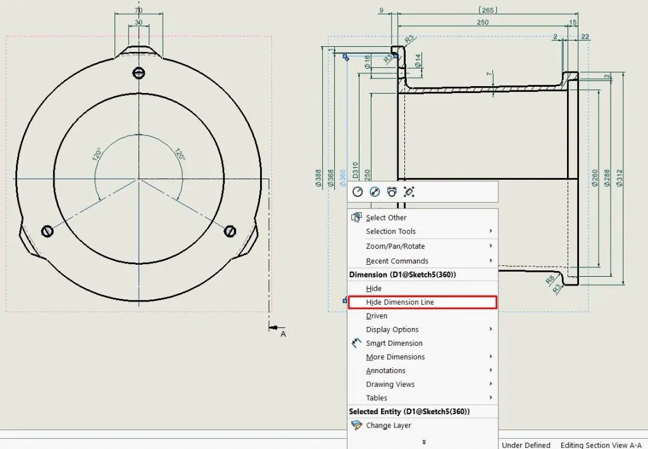
Task: Select the Ø288 dimension text
Action: click(x=607, y=178)
